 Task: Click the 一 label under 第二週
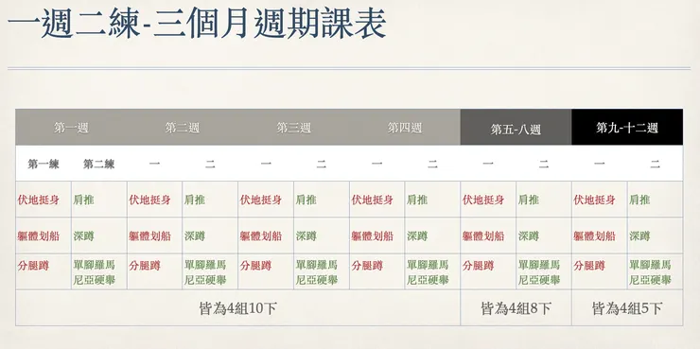154,165
